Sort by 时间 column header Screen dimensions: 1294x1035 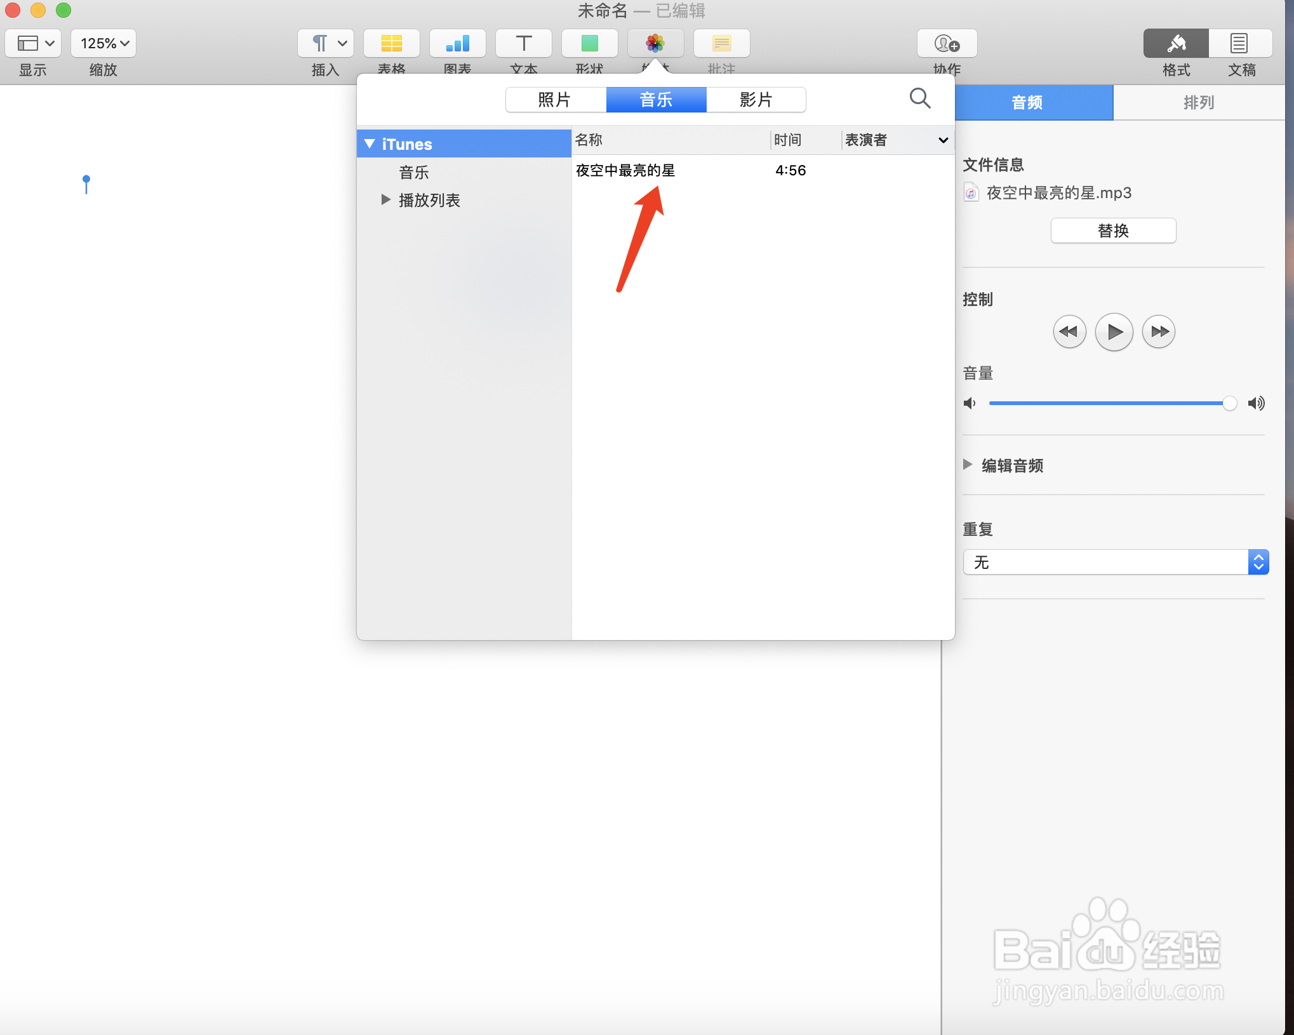806,140
